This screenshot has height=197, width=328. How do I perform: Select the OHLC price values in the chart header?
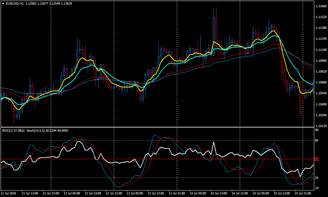[49, 3]
